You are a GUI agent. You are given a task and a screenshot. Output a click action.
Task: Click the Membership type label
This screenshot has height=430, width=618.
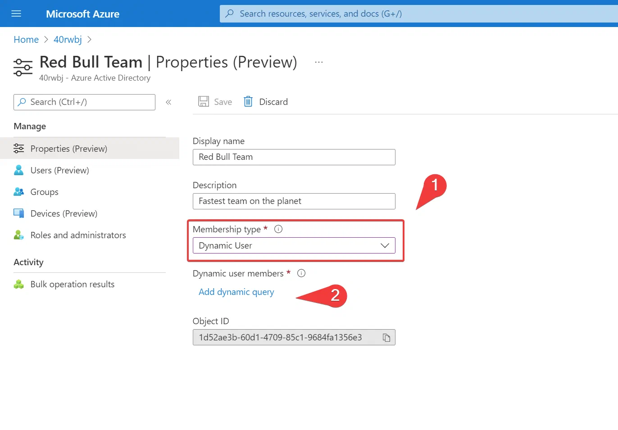[x=227, y=229]
